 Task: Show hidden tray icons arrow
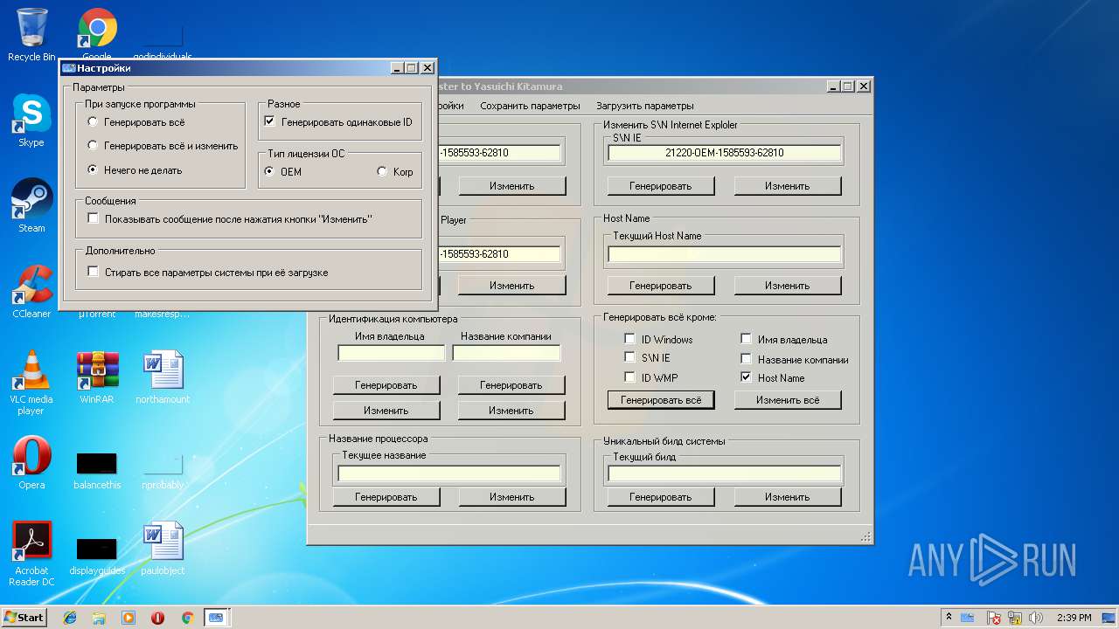click(x=949, y=618)
